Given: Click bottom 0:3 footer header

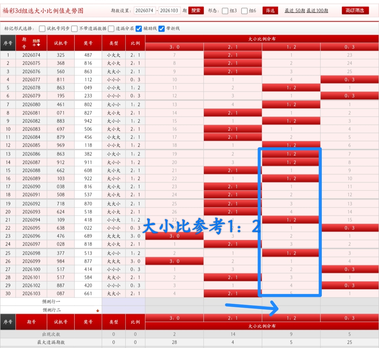Looking at the screenshot, I should point(350,318).
